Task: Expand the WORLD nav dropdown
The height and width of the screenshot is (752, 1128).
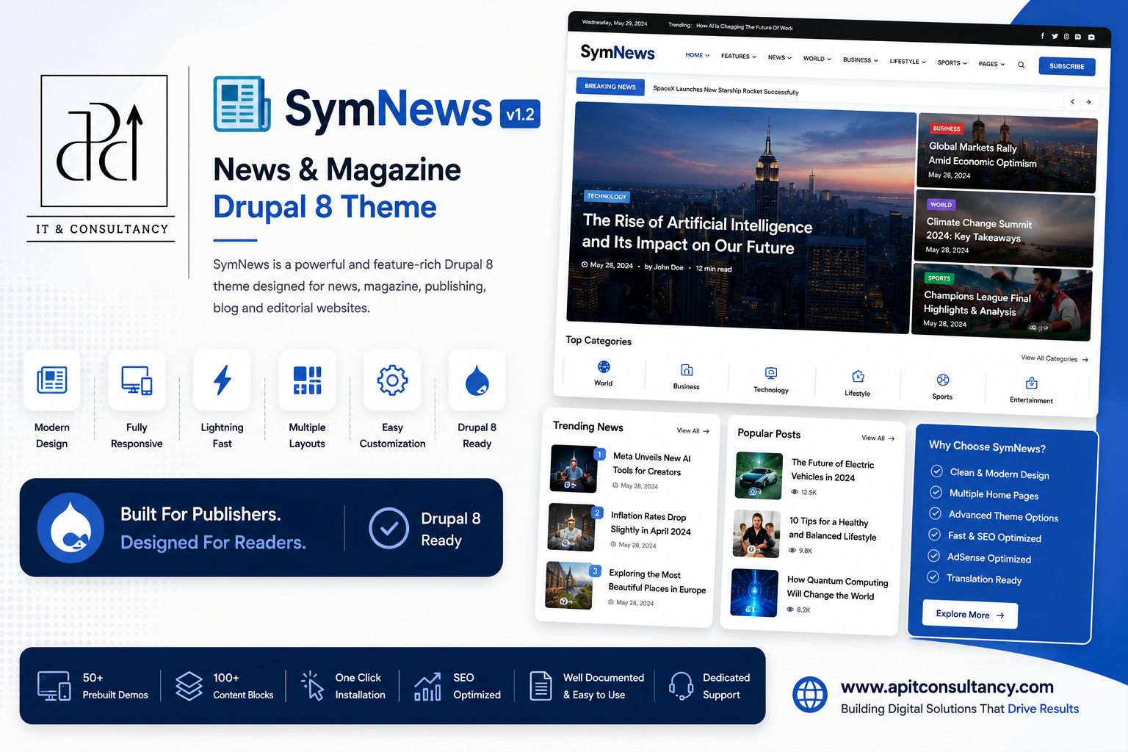Action: [817, 59]
